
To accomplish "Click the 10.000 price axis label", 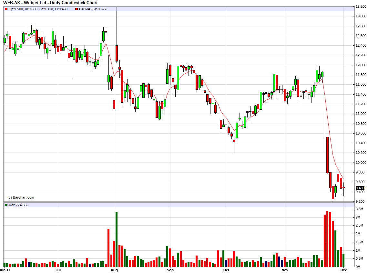I will point(361,163).
